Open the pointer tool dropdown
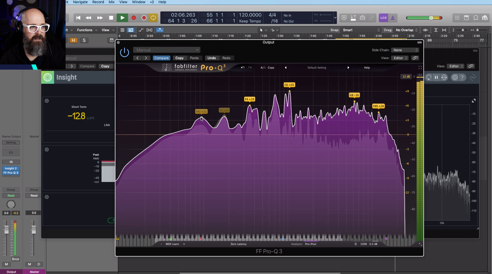Viewport: 492px width, 274px height. (263, 30)
